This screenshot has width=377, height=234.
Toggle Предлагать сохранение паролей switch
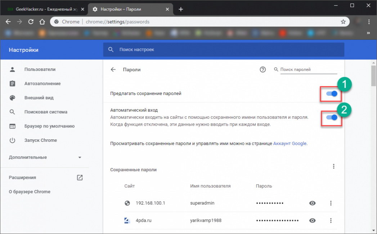point(332,94)
